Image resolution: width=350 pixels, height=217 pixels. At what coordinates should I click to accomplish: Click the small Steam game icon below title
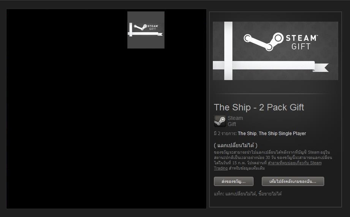click(x=220, y=121)
